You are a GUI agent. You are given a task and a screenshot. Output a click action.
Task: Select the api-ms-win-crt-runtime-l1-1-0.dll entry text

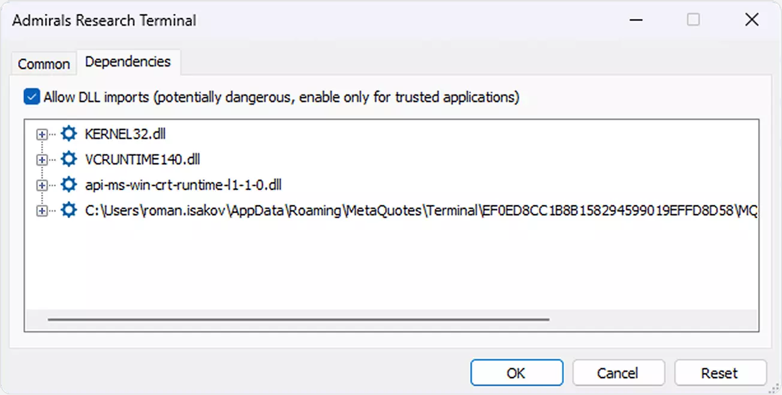click(184, 185)
